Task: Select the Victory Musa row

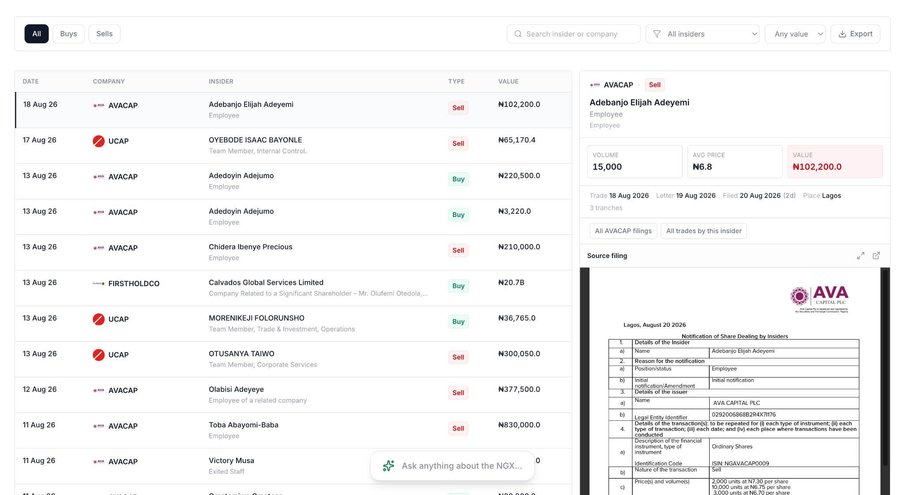Action: pos(293,466)
